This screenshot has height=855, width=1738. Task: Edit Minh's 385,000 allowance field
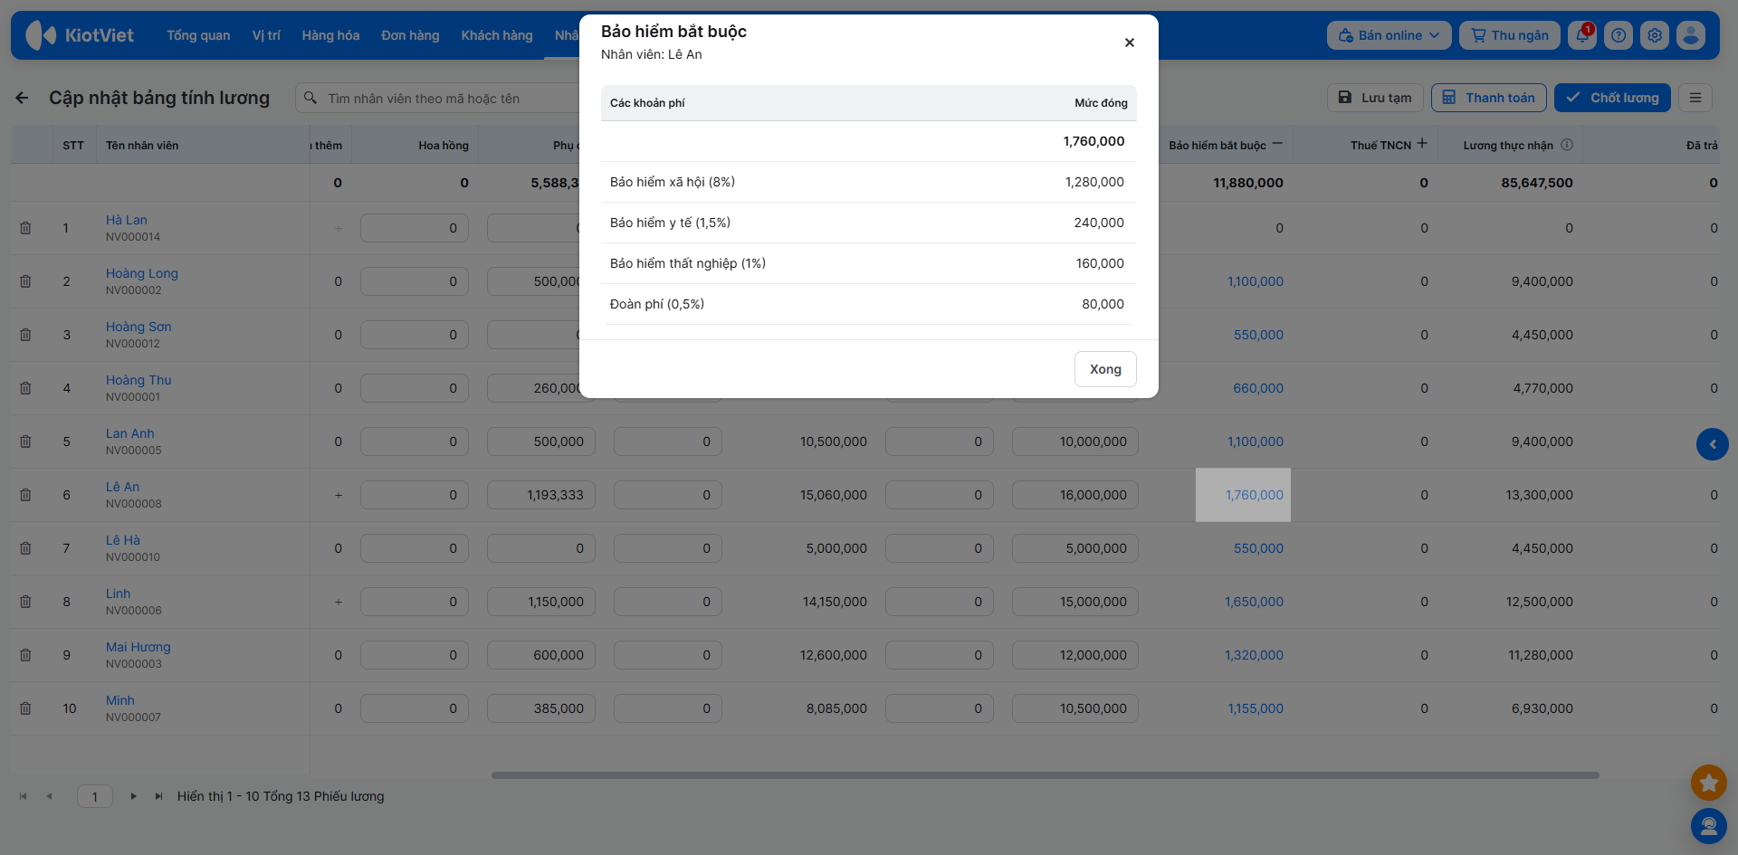coord(541,708)
